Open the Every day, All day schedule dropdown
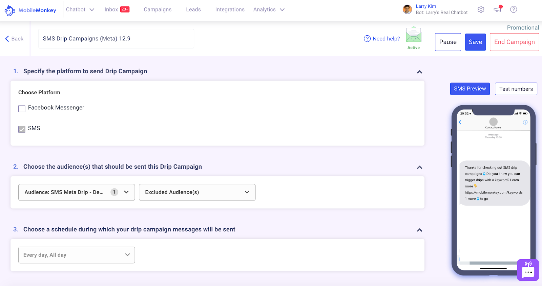This screenshot has height=286, width=542. tap(77, 255)
